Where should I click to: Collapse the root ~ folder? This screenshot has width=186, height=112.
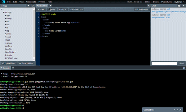click(x=1, y=9)
